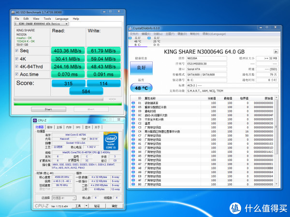Viewport: 290px width, 217px height.
Task: Click the Intel Core i5 logo in CPU-Z
Action: point(111,141)
